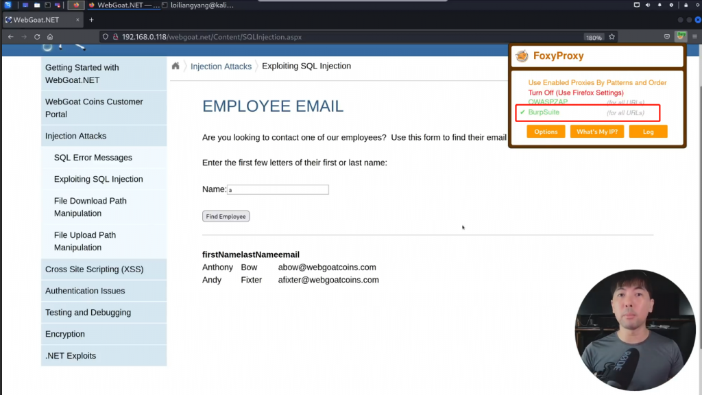702x395 pixels.
Task: Collapse the Injection Attacks sidebar section
Action: (x=104, y=136)
